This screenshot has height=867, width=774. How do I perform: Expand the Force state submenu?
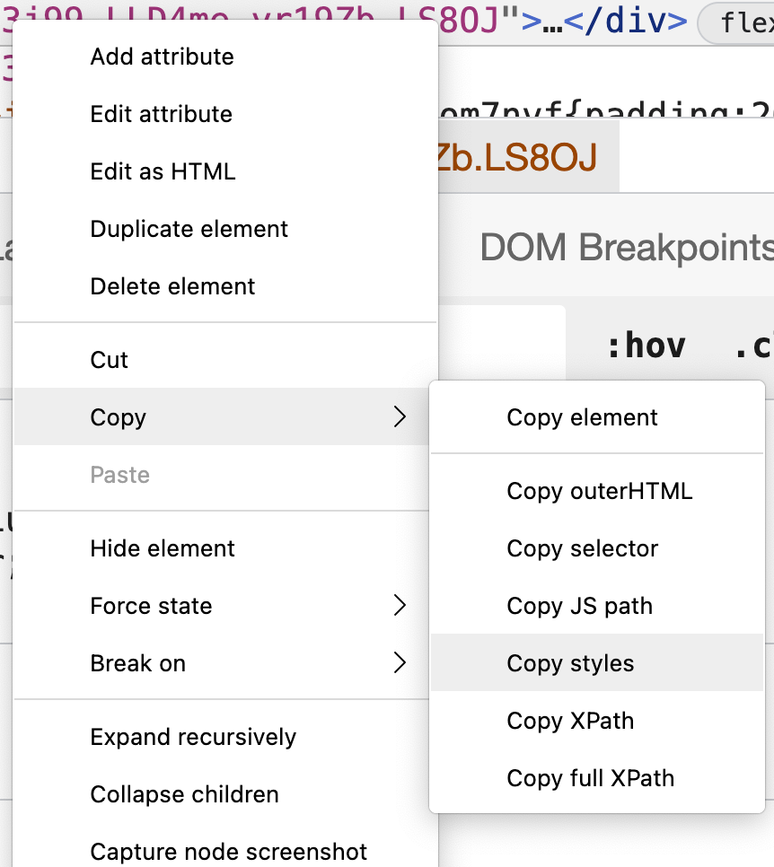point(400,606)
